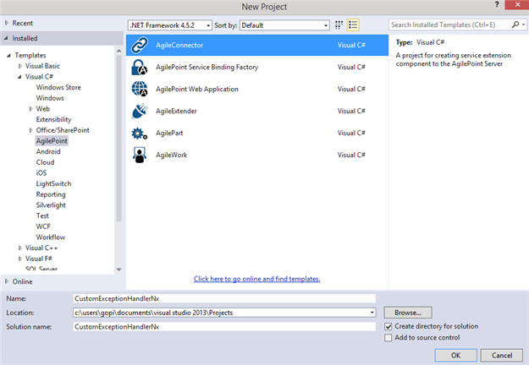Screen dimensions: 529x365
Task: Focus the Search Installed Templates box
Action: (x=450, y=25)
